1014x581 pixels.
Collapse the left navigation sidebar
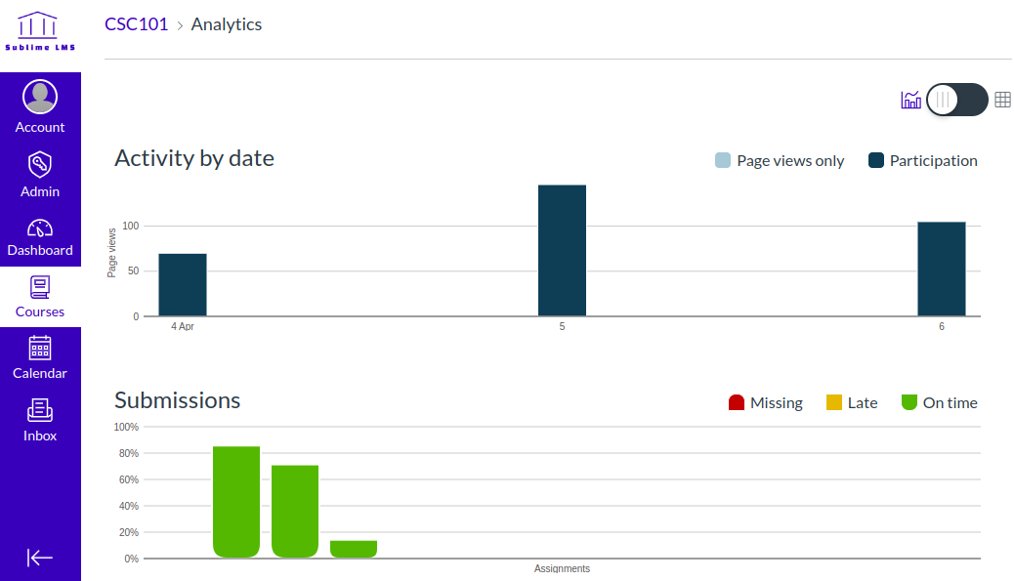pos(40,558)
